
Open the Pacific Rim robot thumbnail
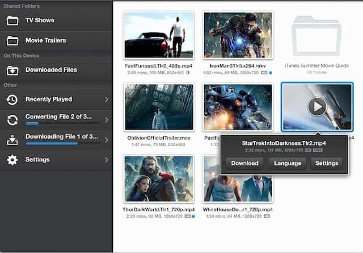(238, 107)
